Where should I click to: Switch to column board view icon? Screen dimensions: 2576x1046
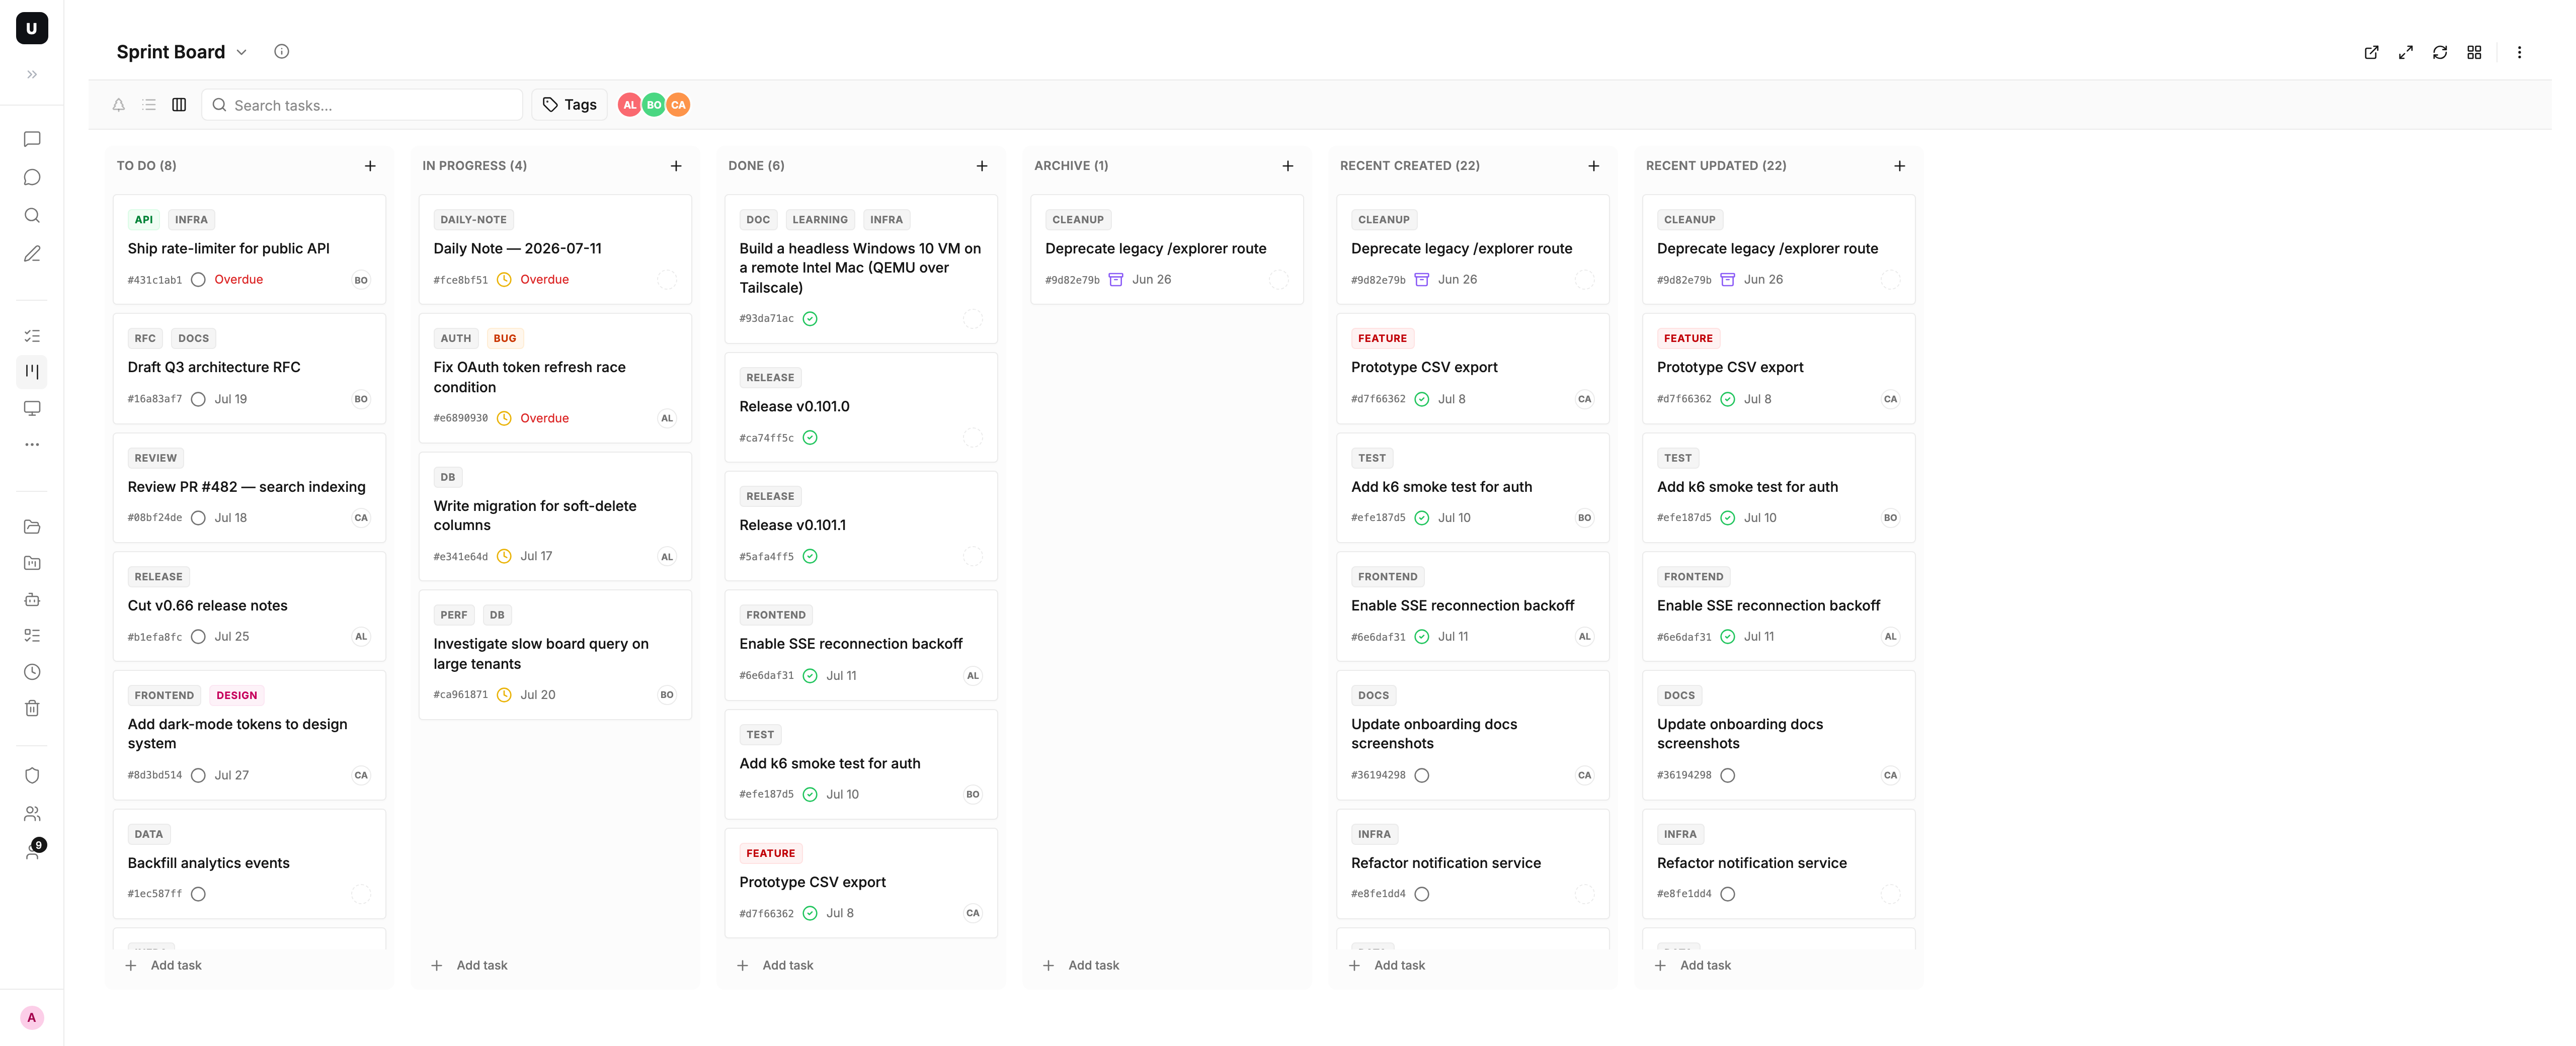179,105
